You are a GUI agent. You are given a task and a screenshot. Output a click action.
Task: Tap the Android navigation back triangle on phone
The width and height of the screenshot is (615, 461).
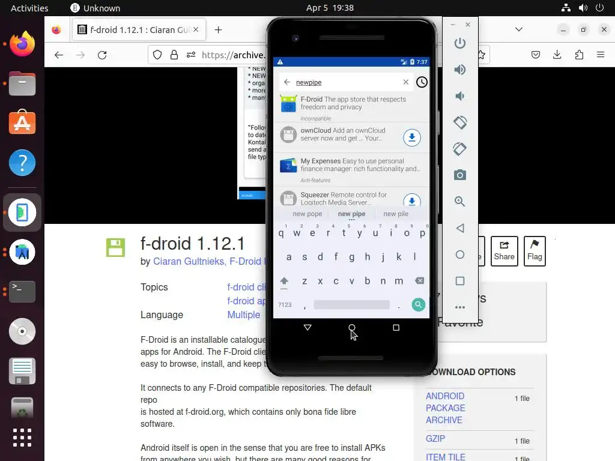point(307,327)
